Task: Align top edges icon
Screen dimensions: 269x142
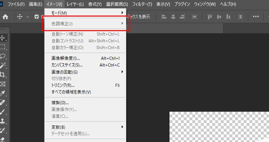Action: 210,17
